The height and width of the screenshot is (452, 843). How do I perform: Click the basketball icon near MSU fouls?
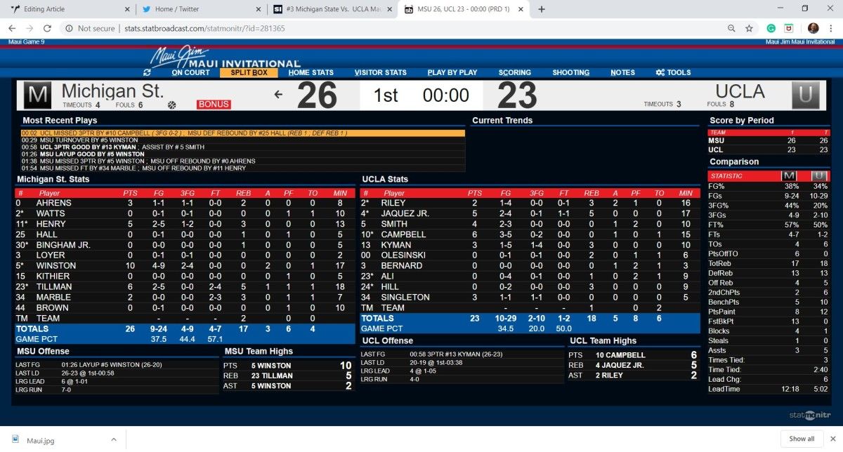(x=171, y=105)
